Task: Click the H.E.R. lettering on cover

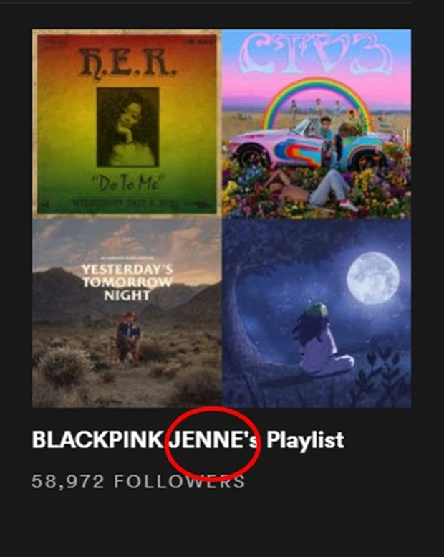Action: [x=127, y=62]
